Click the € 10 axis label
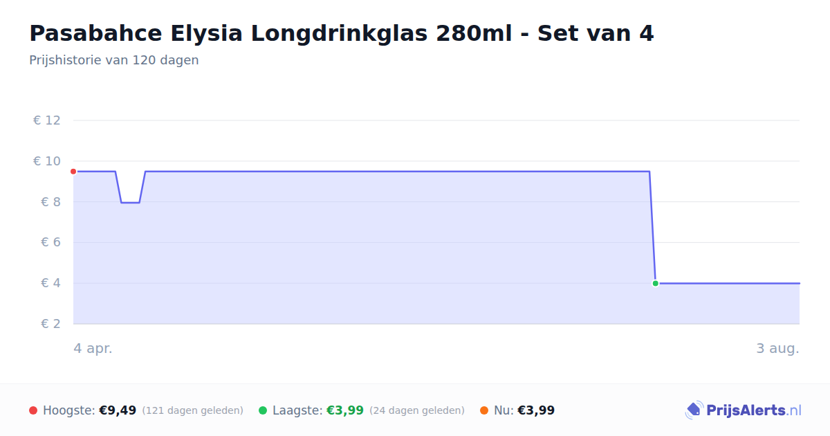 [x=47, y=161]
